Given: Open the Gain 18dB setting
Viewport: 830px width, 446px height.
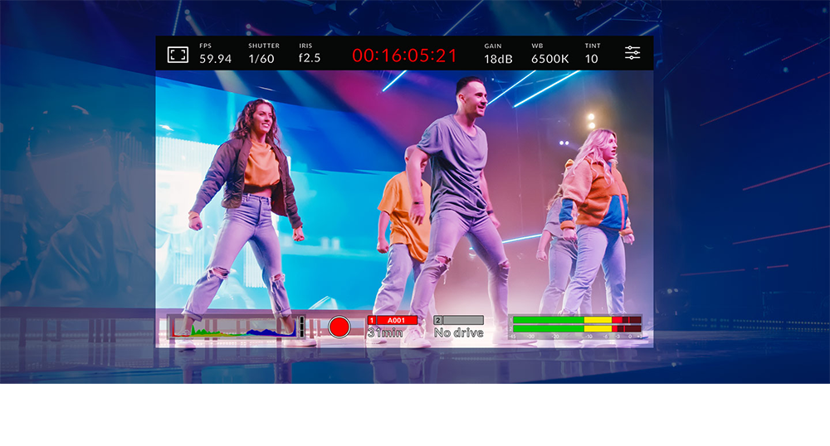Looking at the screenshot, I should coord(498,54).
